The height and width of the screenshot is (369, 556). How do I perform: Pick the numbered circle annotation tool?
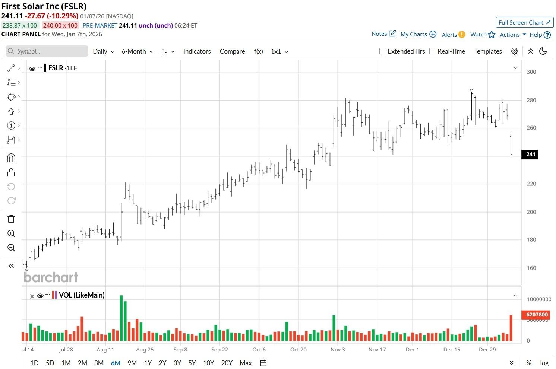(11, 125)
